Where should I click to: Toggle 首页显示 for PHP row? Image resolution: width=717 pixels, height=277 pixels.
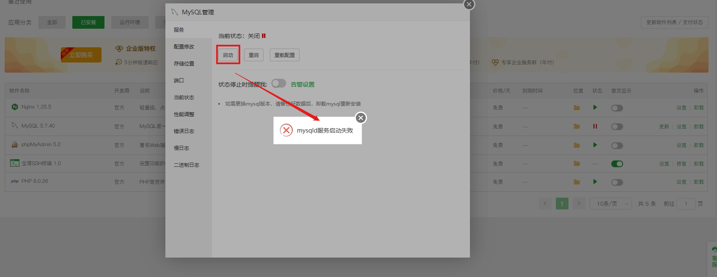click(x=617, y=182)
